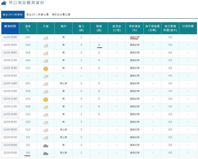
Task: Click the 風力(級) column header
Action: point(81,28)
